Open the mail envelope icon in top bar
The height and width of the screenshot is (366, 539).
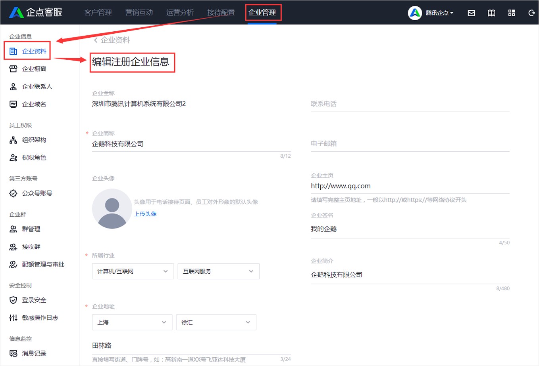pyautogui.click(x=471, y=13)
